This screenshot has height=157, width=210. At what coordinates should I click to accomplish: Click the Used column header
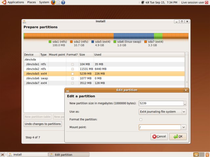tap(139, 55)
